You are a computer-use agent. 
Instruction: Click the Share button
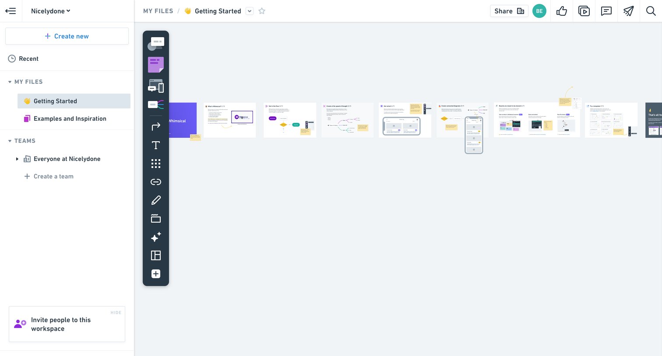(509, 11)
